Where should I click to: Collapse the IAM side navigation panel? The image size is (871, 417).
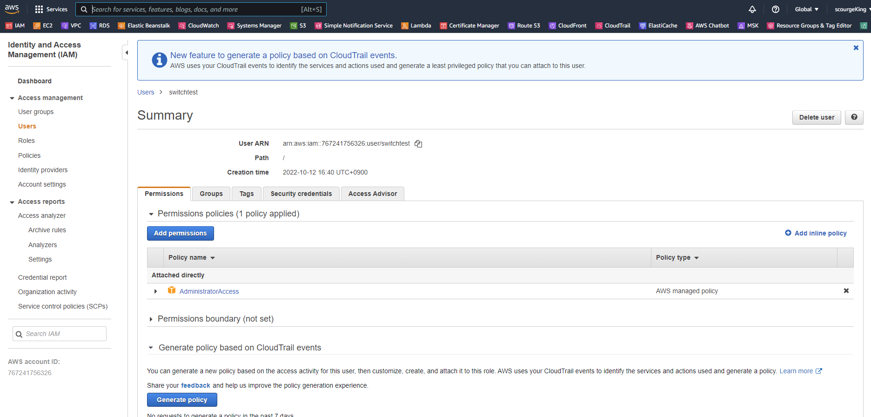(126, 53)
